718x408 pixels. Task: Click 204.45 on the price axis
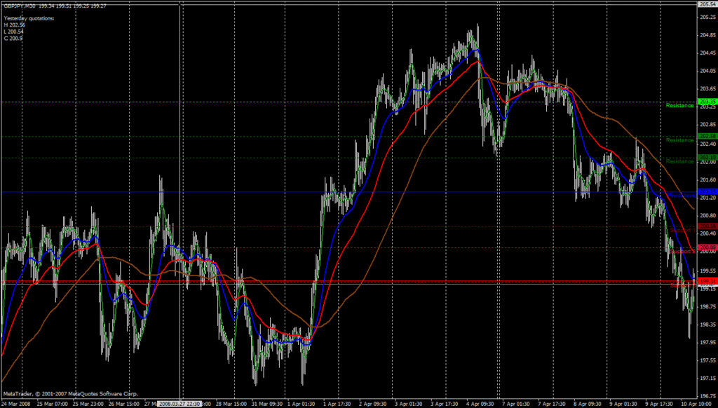[708, 53]
